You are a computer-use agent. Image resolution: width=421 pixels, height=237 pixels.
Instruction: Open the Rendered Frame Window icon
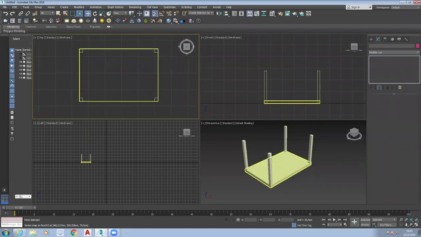point(287,13)
